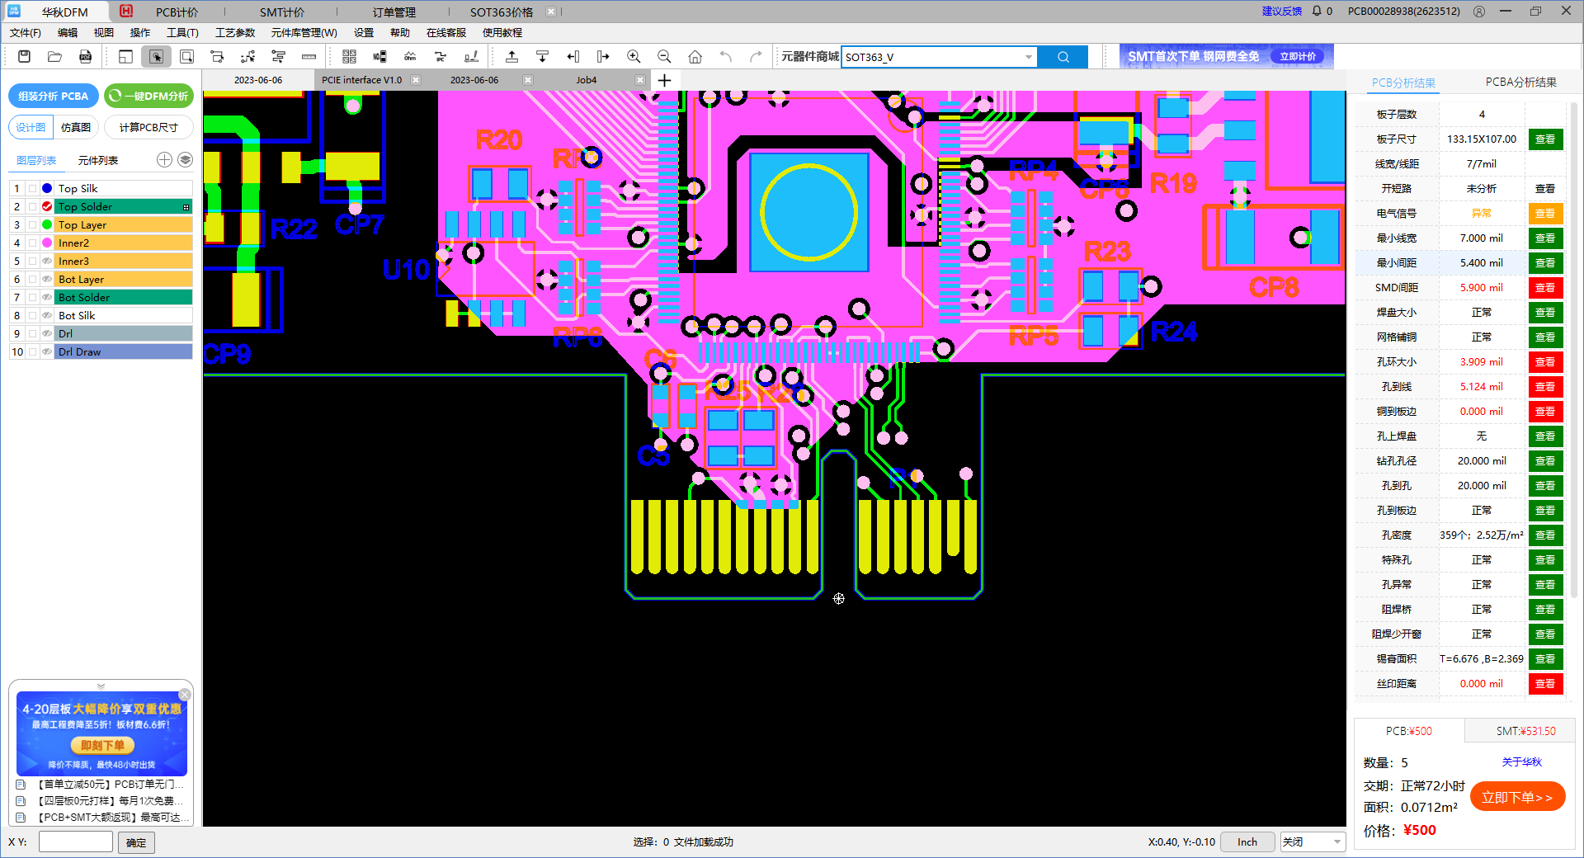This screenshot has width=1584, height=858.
Task: Click the import upload arrow icon
Action: (511, 56)
